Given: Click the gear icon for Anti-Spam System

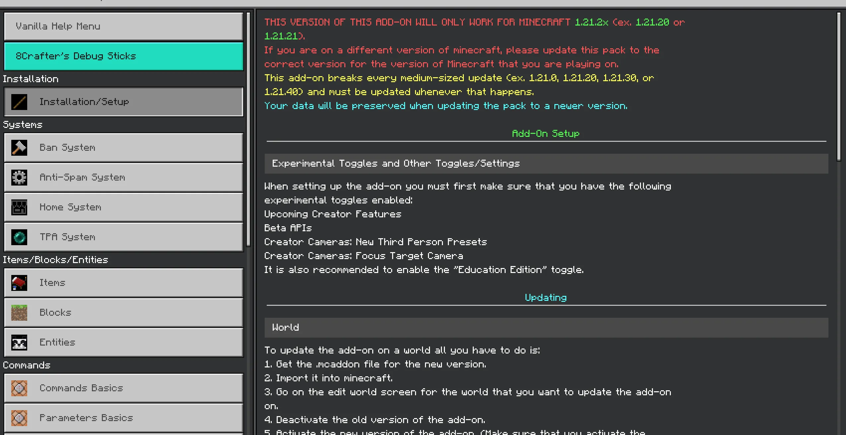Looking at the screenshot, I should tap(19, 178).
